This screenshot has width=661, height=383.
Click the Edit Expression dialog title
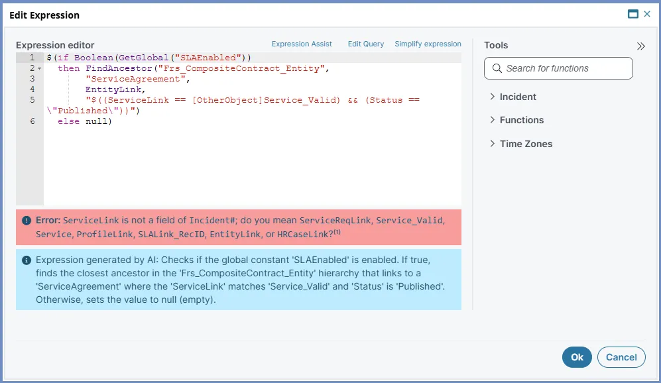click(44, 15)
